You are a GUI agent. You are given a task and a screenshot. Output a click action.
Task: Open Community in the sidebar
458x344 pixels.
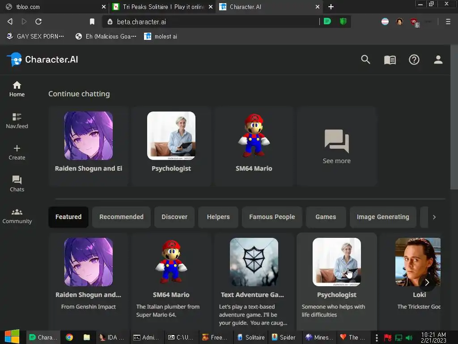[17, 216]
